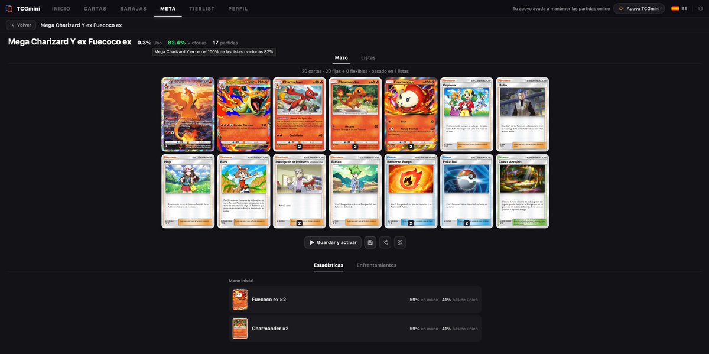
Task: Open the PERFIL nav item
Action: click(x=238, y=9)
